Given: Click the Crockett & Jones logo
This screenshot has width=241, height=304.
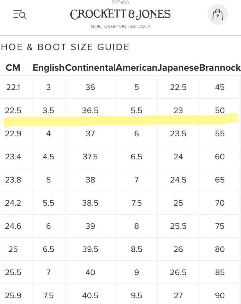Looking at the screenshot, I should point(120,15).
